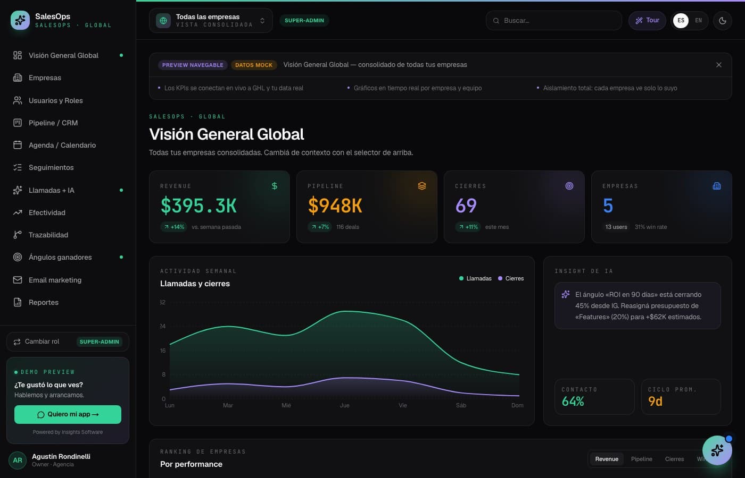Image resolution: width=745 pixels, height=478 pixels.
Task: Open Llamadas + IA section
Action: pyautogui.click(x=68, y=190)
